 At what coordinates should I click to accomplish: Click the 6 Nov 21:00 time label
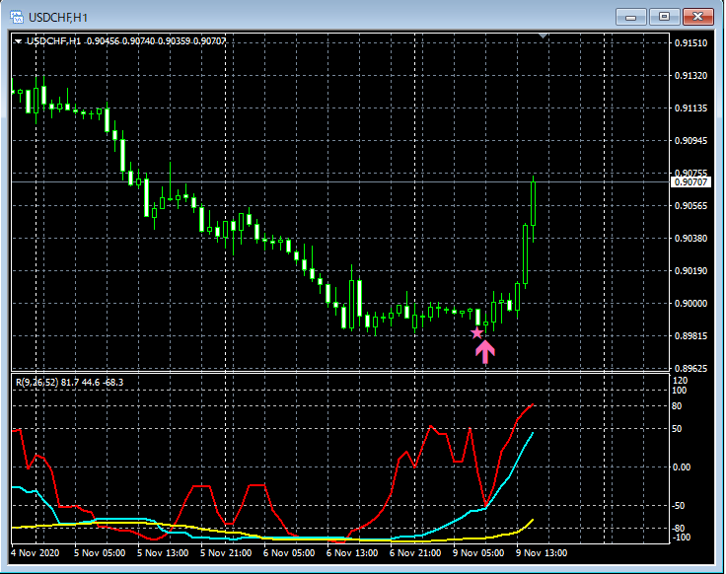415,553
